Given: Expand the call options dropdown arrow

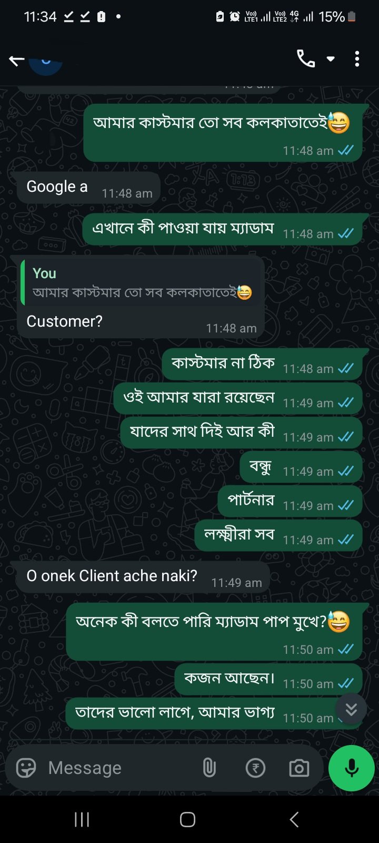Looking at the screenshot, I should (331, 59).
